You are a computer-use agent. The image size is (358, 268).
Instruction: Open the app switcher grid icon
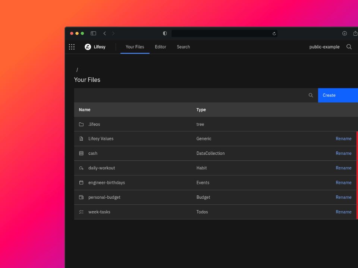pos(72,47)
